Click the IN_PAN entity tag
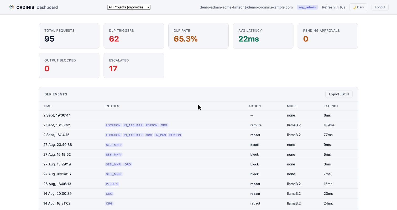Viewport: 397px width, 210px height. tap(160, 135)
